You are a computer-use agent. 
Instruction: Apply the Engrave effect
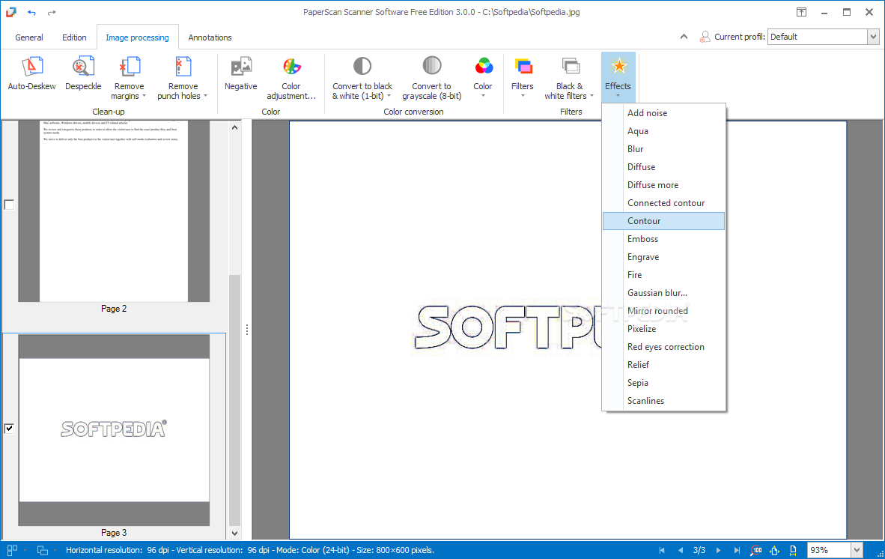pyautogui.click(x=663, y=257)
